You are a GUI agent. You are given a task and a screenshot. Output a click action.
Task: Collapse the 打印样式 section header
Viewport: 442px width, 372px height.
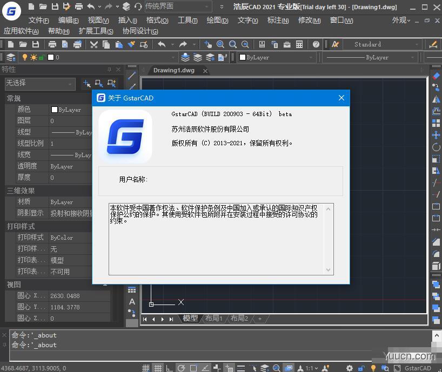pyautogui.click(x=22, y=226)
